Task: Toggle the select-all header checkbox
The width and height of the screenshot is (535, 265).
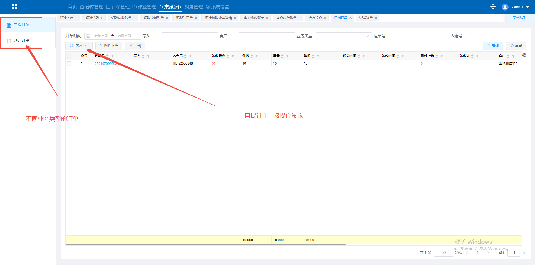Action: (x=69, y=56)
